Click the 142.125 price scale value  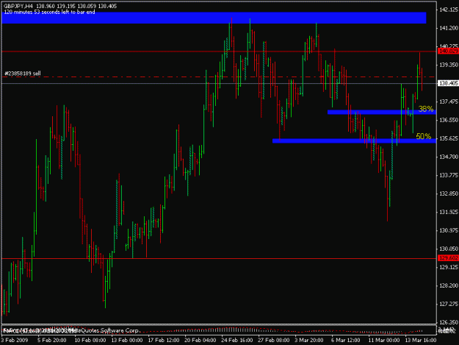tap(449, 10)
